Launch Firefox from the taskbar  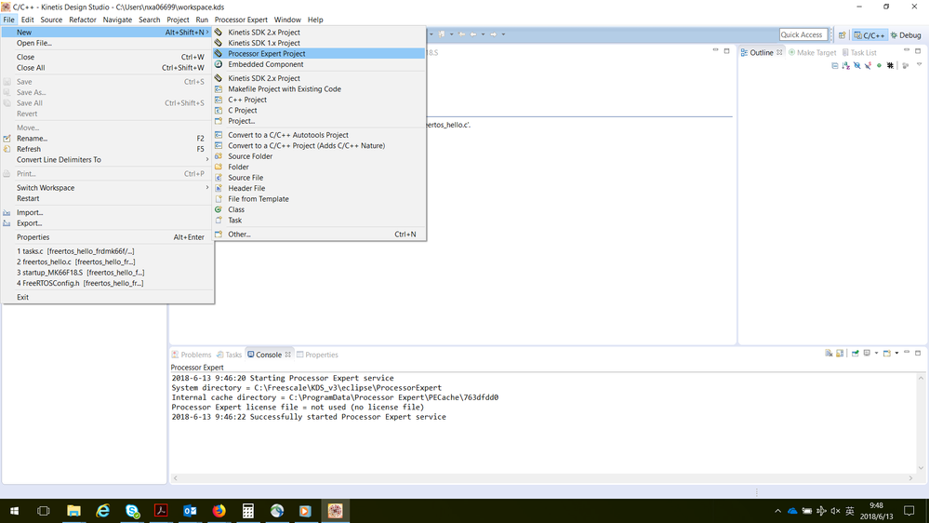(x=219, y=511)
